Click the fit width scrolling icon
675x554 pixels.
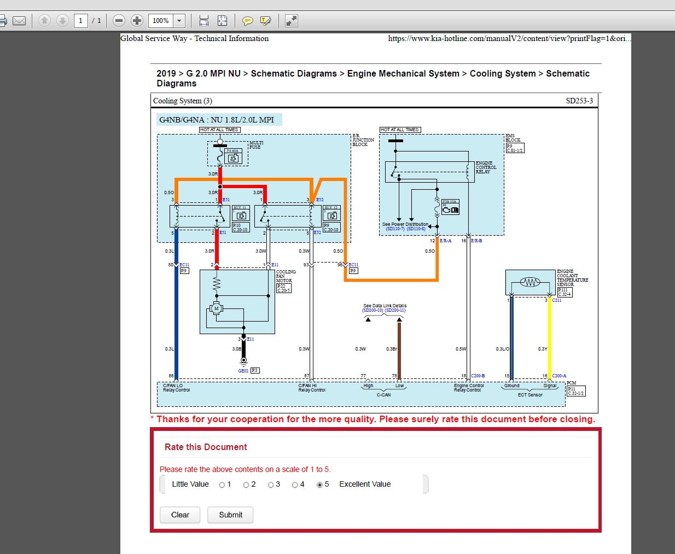click(x=204, y=21)
